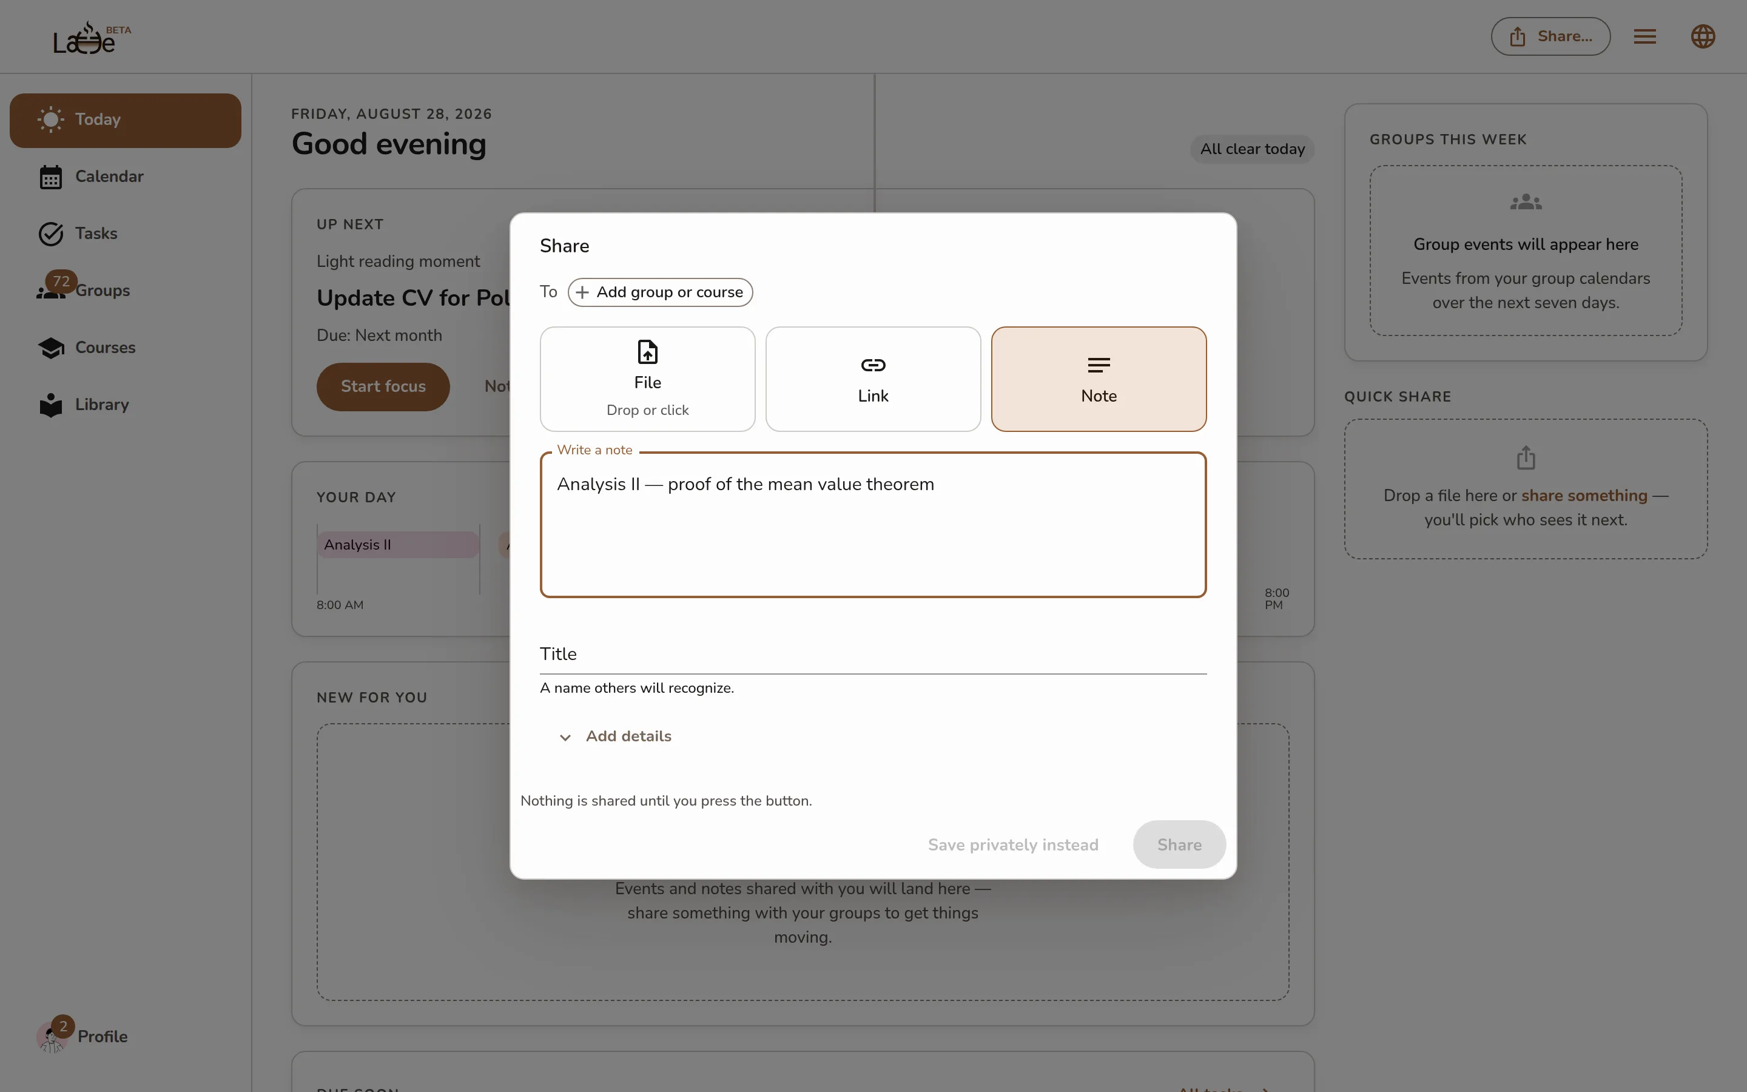Image resolution: width=1747 pixels, height=1092 pixels.
Task: Choose the File share type
Action: click(648, 379)
